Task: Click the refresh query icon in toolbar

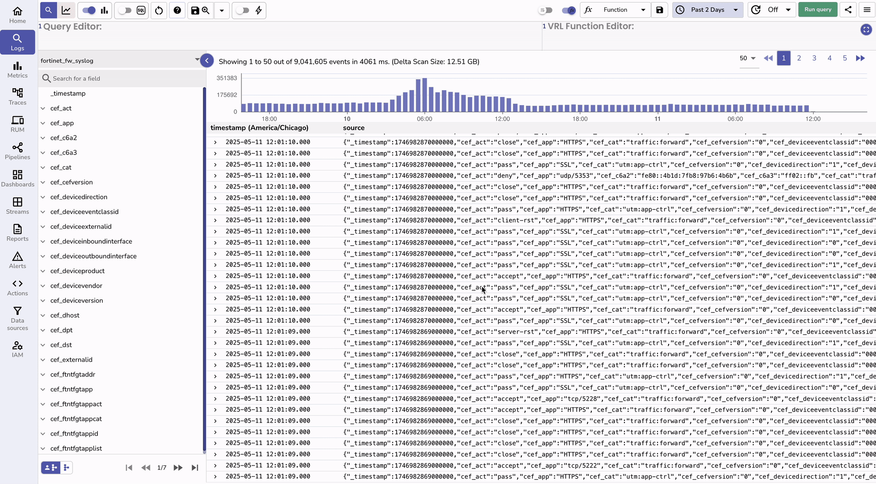Action: click(159, 10)
